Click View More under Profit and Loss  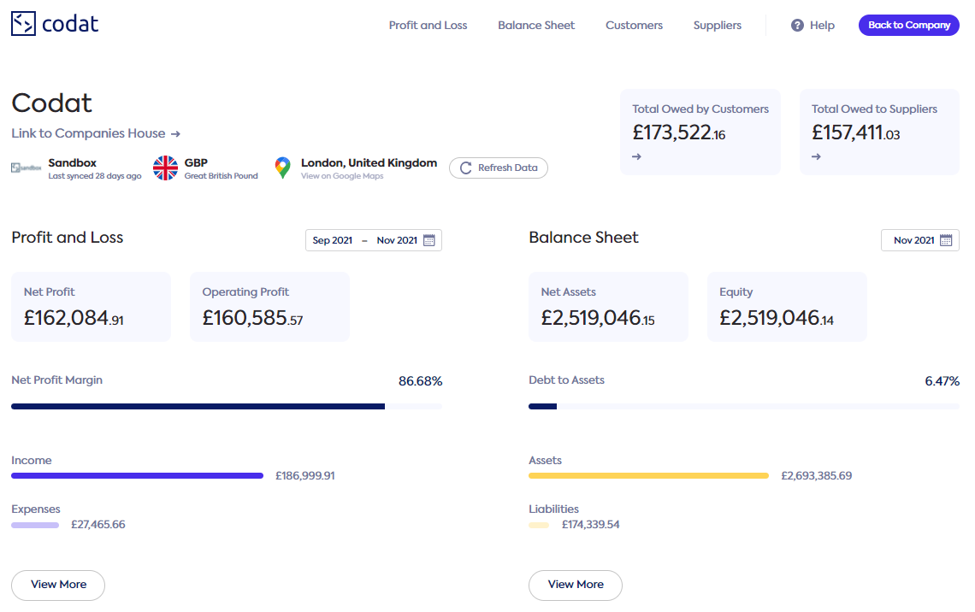coord(58,585)
